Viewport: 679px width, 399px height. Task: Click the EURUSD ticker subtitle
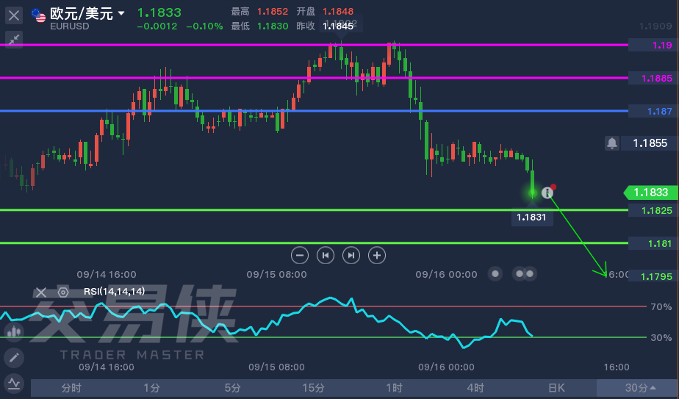point(69,26)
